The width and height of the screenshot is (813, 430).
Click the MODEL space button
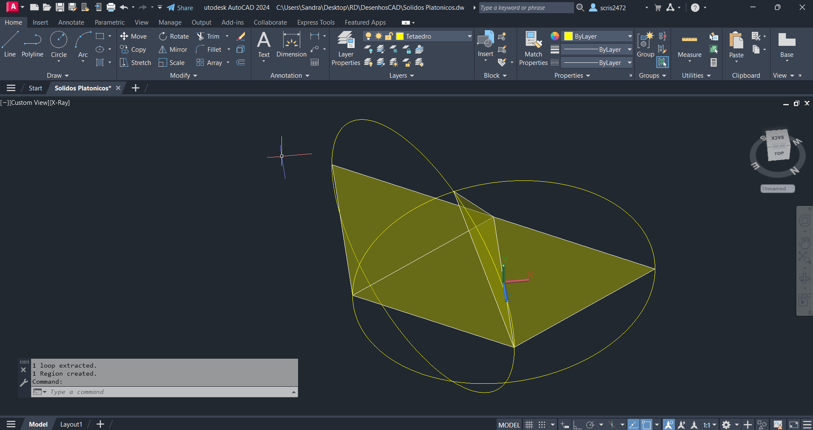pyautogui.click(x=509, y=424)
